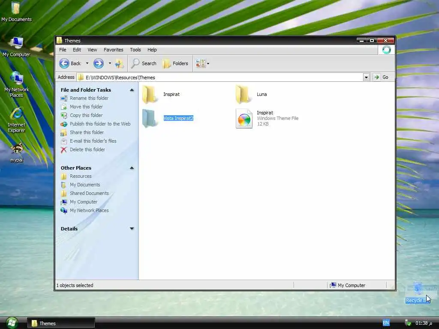Click the Address path field
The width and height of the screenshot is (439, 329).
coord(220,77)
